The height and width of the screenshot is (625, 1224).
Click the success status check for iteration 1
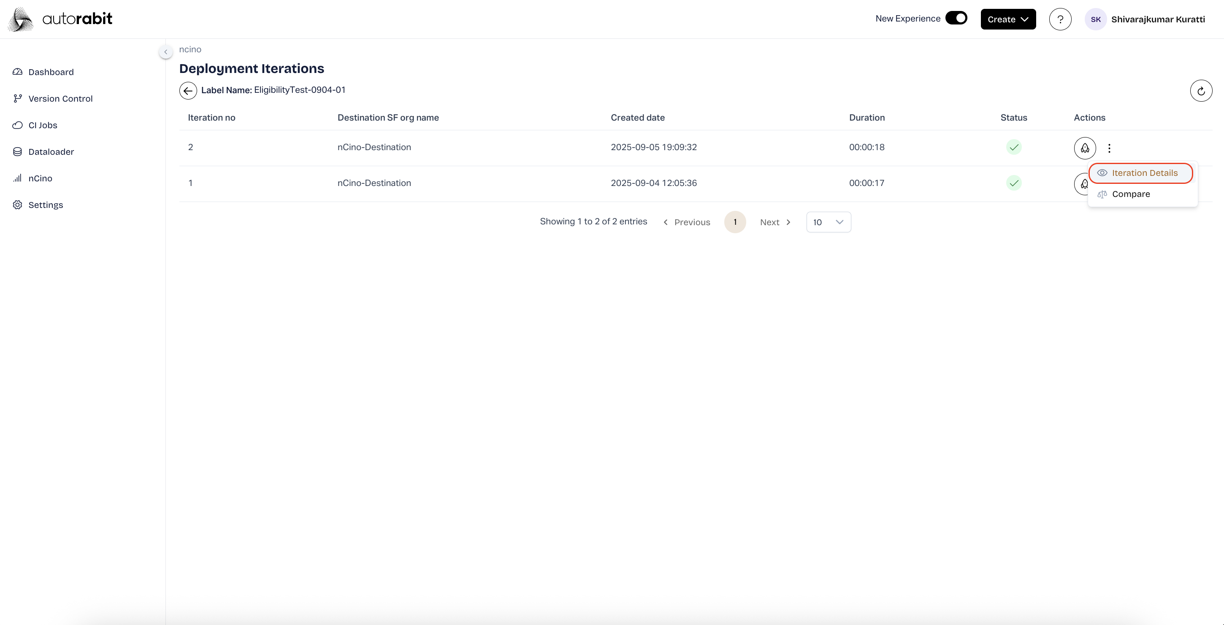[x=1013, y=183]
